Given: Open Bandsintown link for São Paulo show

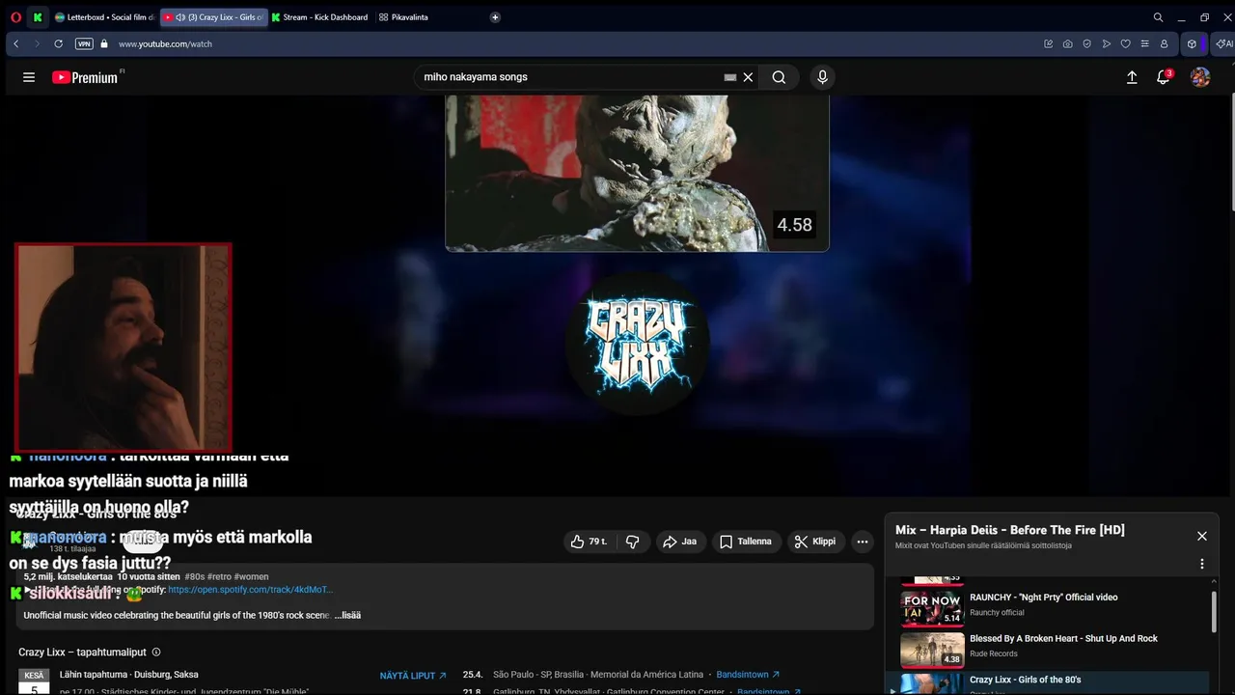Looking at the screenshot, I should 748,675.
